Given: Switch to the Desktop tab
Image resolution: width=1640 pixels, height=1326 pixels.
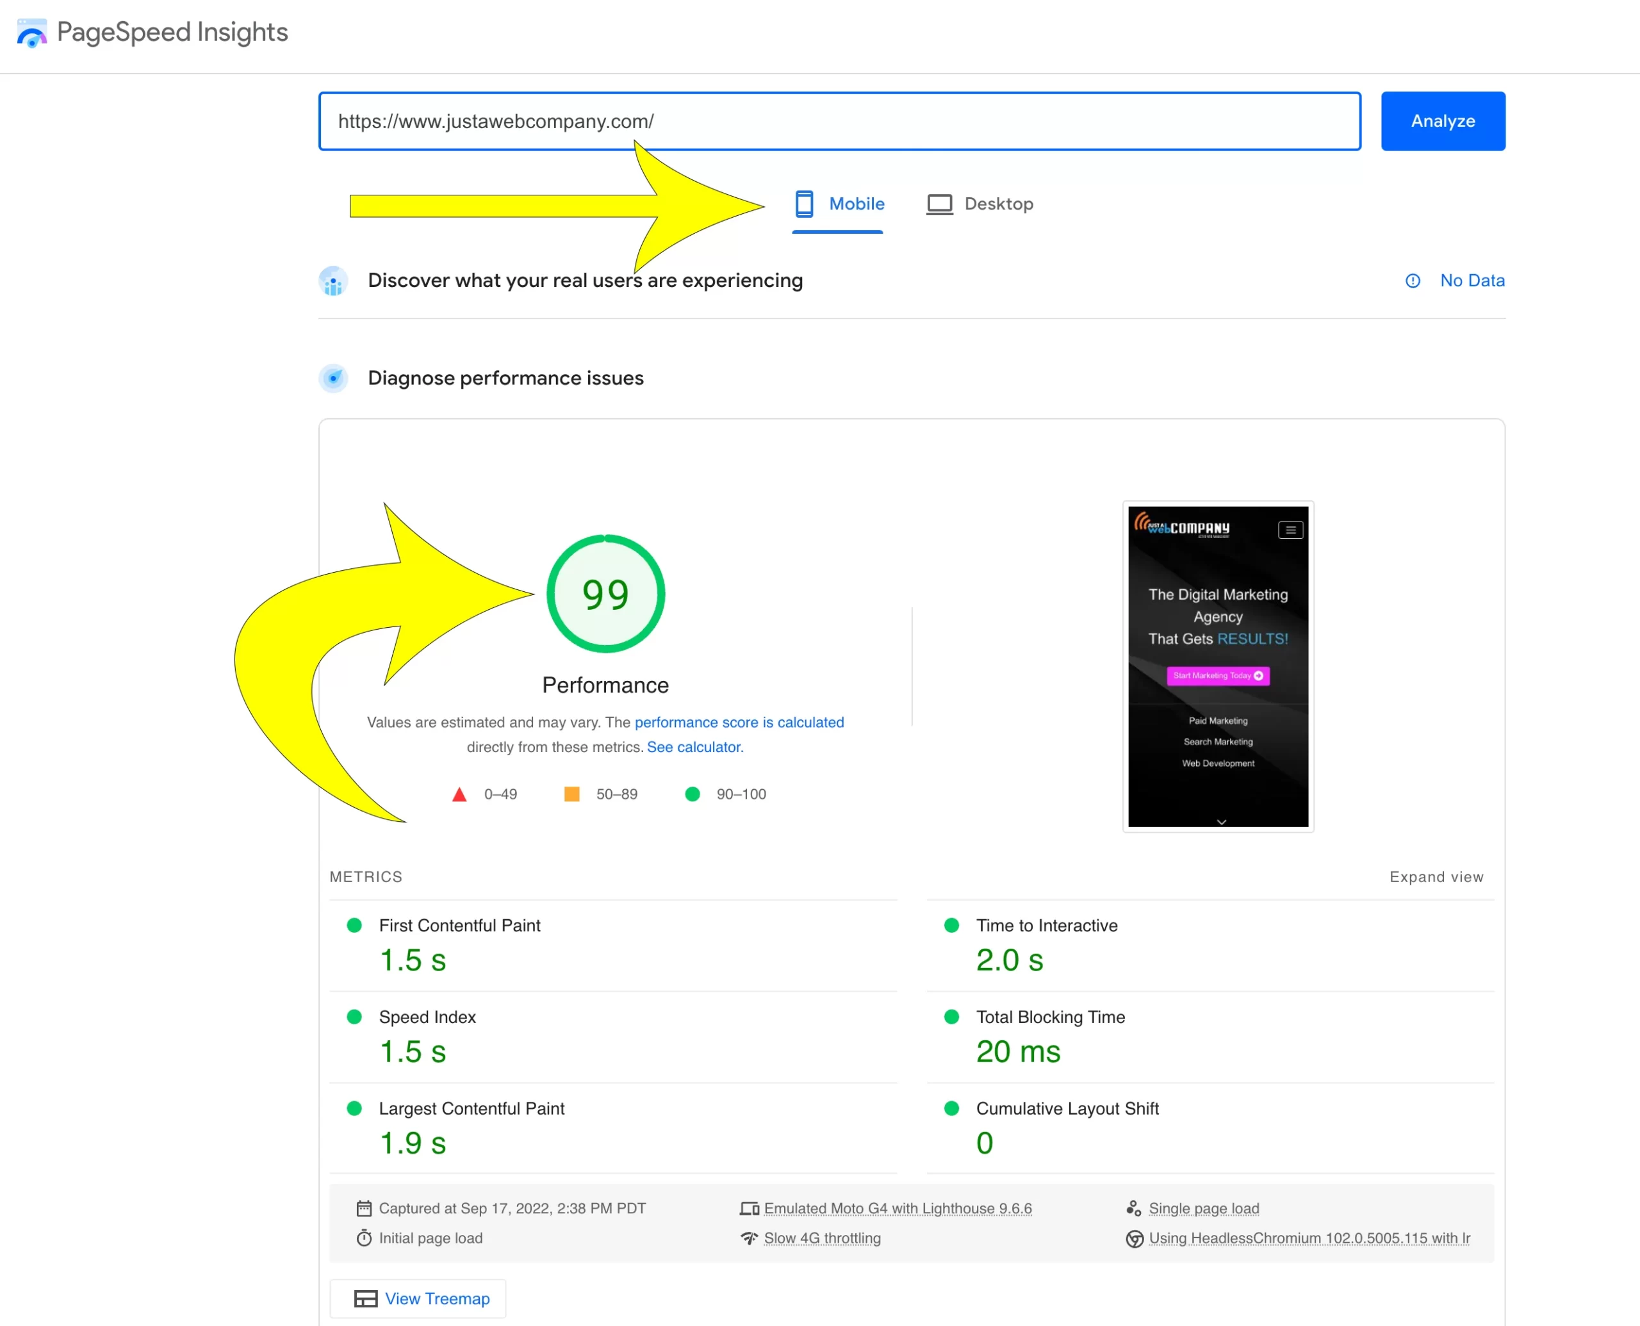Looking at the screenshot, I should click(980, 204).
